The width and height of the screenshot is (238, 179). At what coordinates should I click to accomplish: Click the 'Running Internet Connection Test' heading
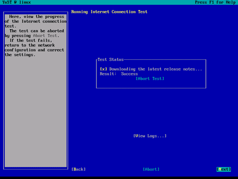[109, 12]
